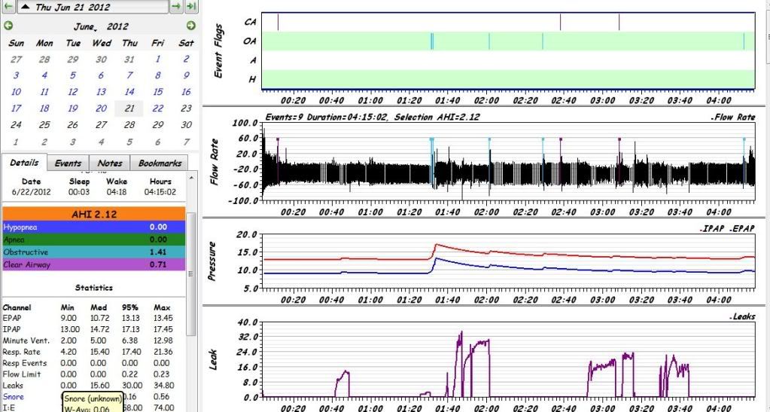This screenshot has height=412, width=770.
Task: Click the Statistics section heading
Action: click(x=94, y=288)
